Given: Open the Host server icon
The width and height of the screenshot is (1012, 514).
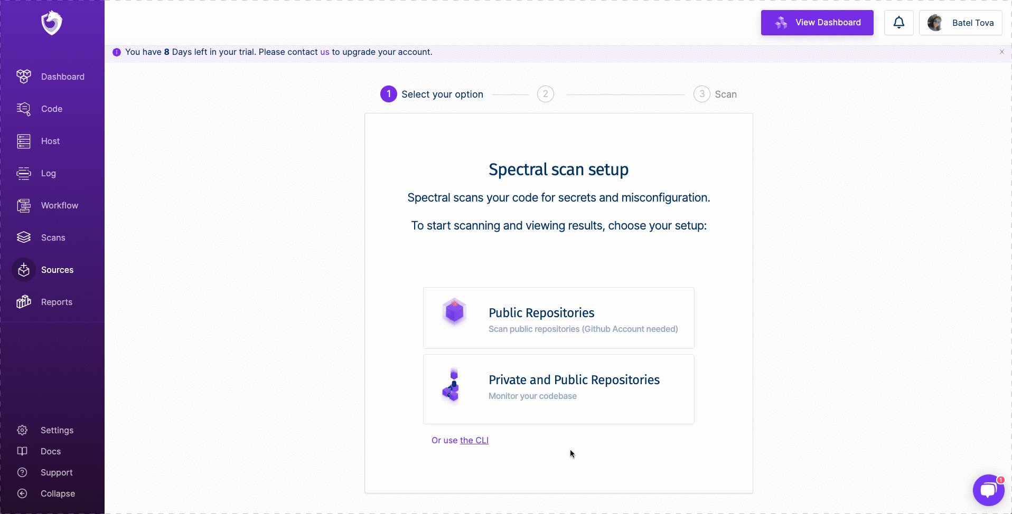Looking at the screenshot, I should (x=24, y=141).
